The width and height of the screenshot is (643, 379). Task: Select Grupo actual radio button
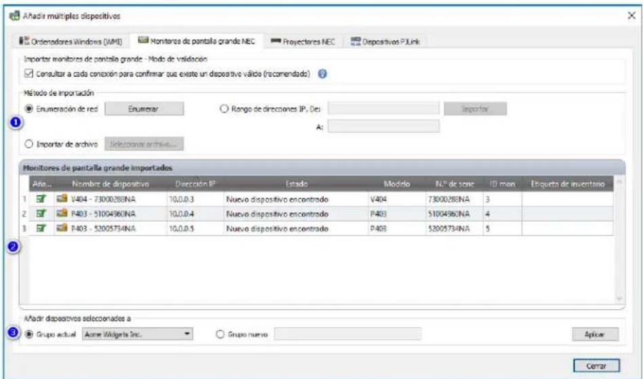click(x=29, y=334)
